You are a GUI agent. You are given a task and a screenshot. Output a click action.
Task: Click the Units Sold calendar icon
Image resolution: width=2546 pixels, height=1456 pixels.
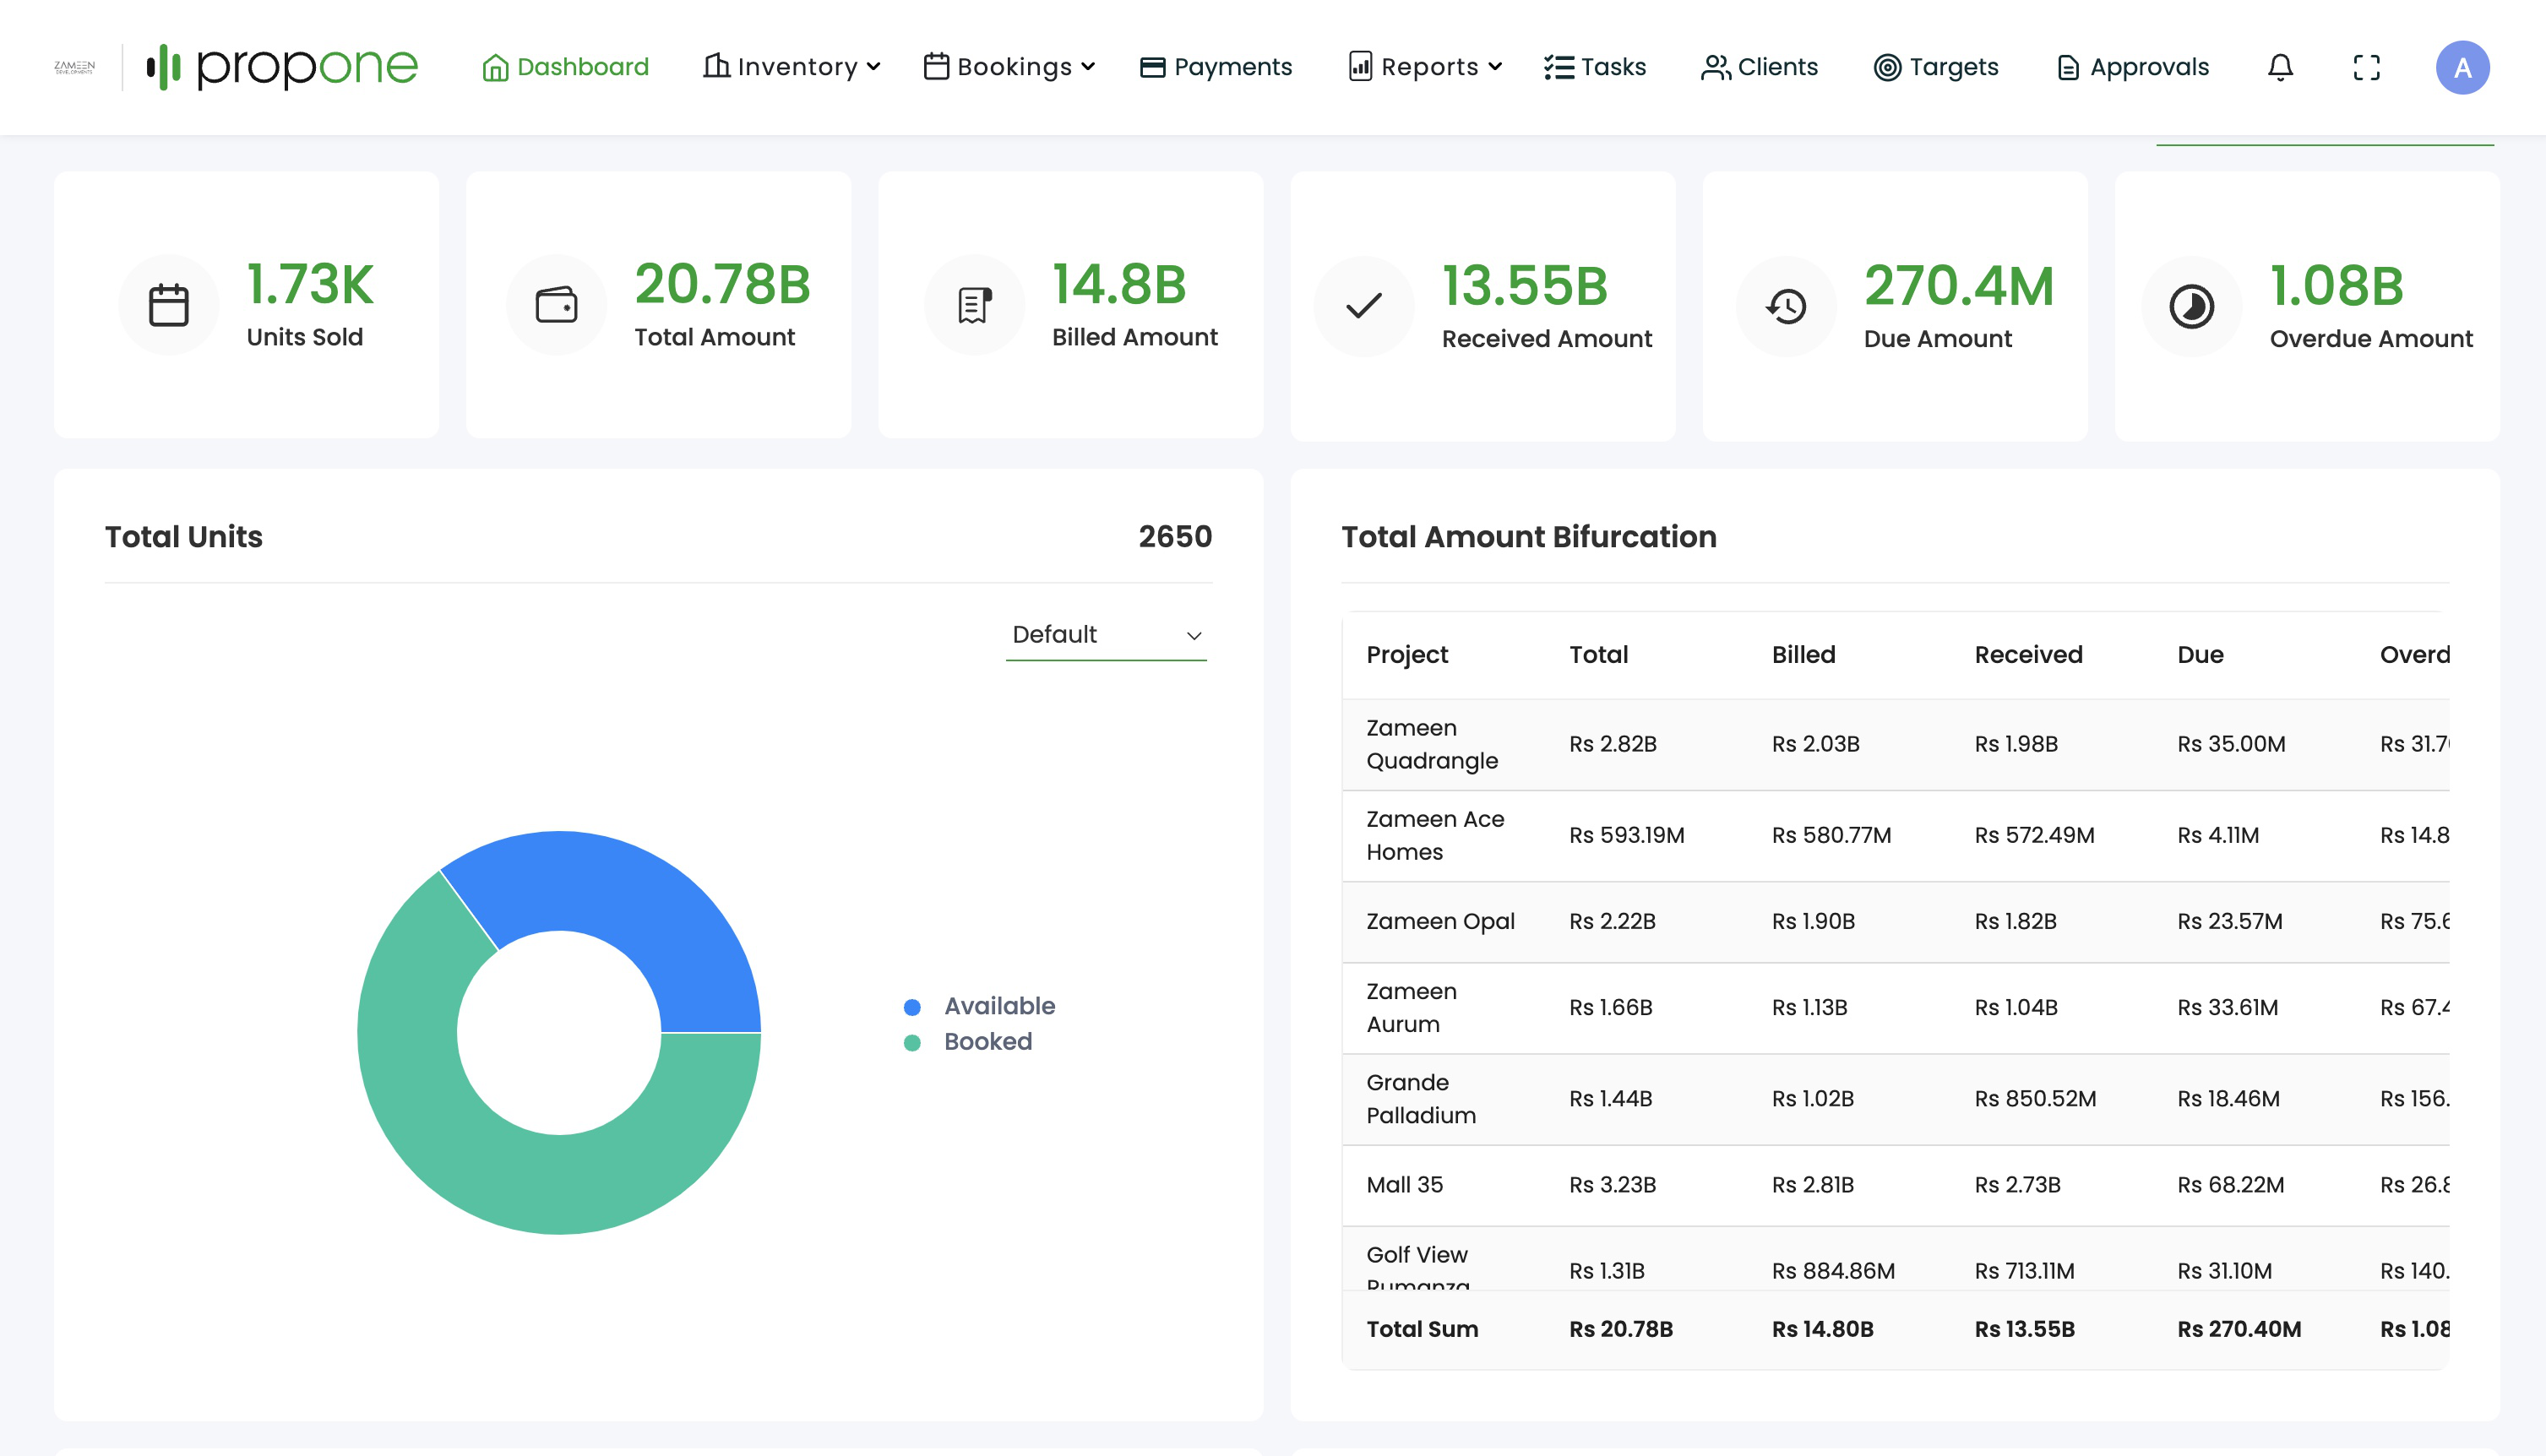168,305
